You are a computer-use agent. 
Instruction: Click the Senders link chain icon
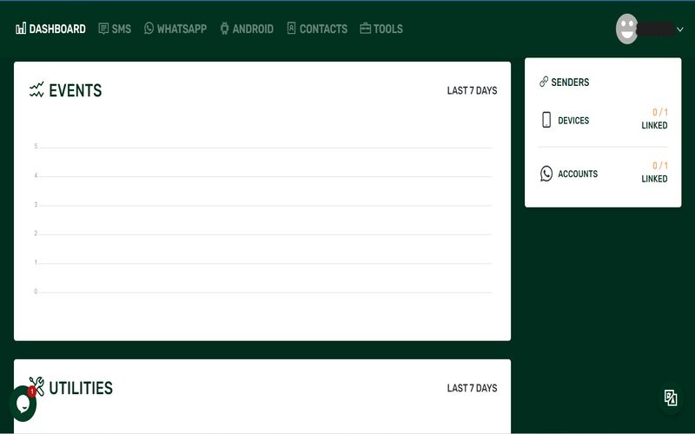(x=544, y=82)
